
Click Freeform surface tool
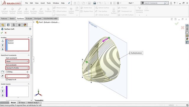[48, 10]
